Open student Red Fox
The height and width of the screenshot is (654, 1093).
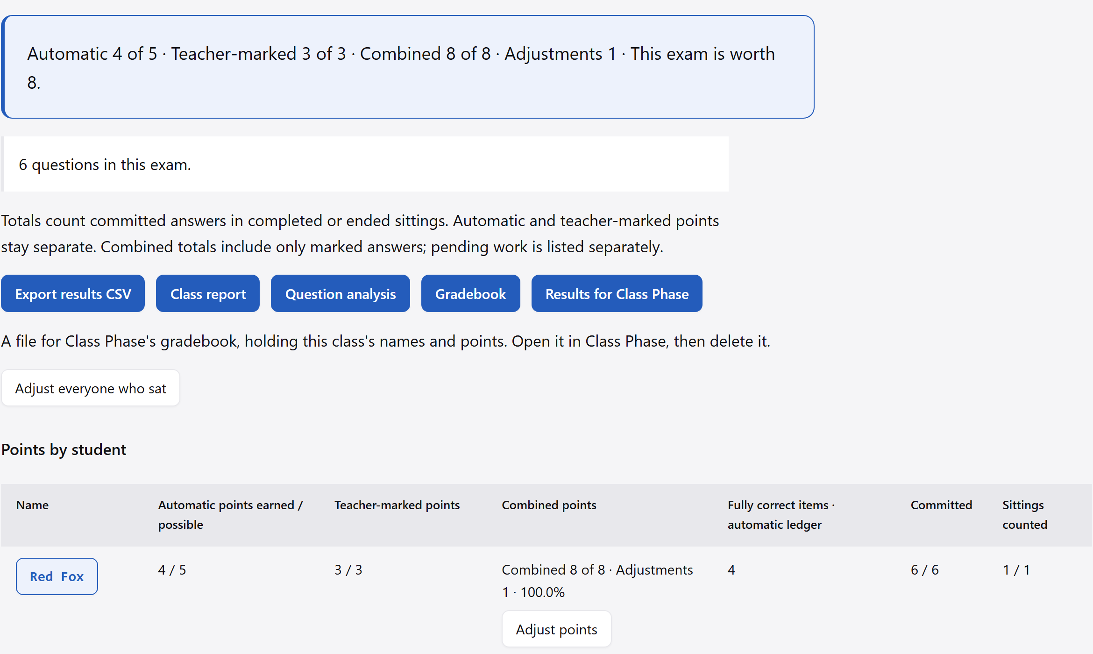click(x=57, y=576)
